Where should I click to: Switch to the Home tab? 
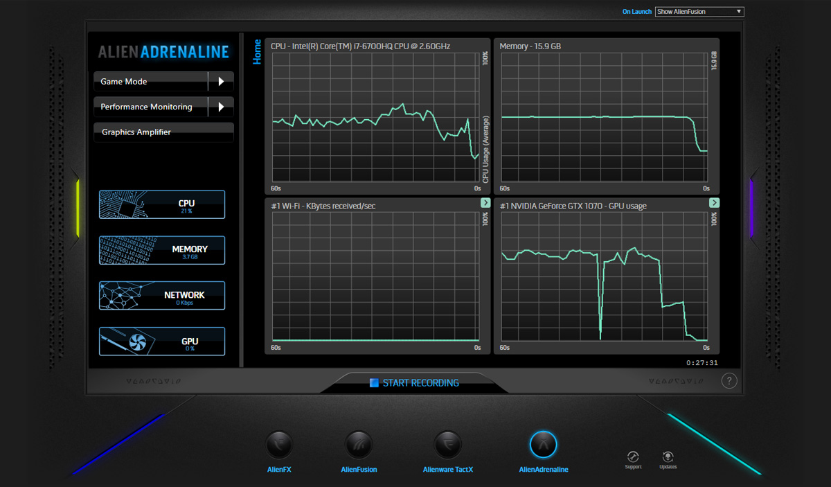tap(257, 52)
